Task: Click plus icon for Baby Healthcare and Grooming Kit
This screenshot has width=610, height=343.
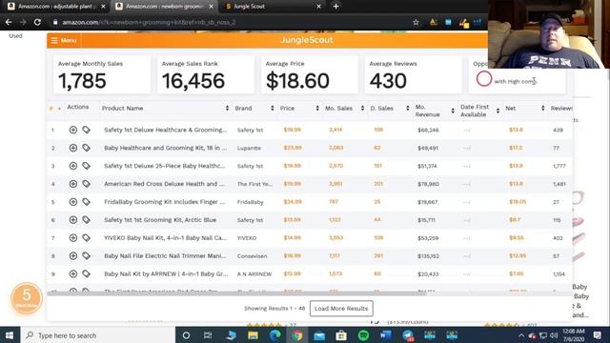Action: (x=73, y=148)
